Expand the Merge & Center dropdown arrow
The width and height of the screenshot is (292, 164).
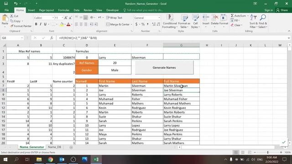point(131,24)
